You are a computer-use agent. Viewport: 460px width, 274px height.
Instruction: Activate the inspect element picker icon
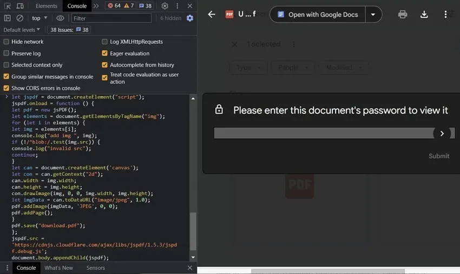point(8,6)
